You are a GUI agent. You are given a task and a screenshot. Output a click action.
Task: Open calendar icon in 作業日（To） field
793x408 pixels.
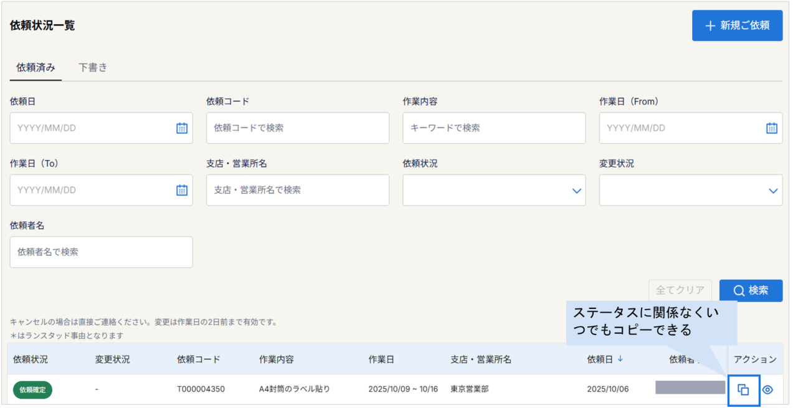point(182,191)
